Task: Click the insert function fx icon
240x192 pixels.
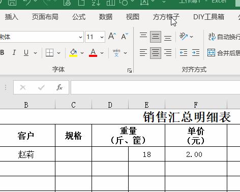Action: [59, 87]
